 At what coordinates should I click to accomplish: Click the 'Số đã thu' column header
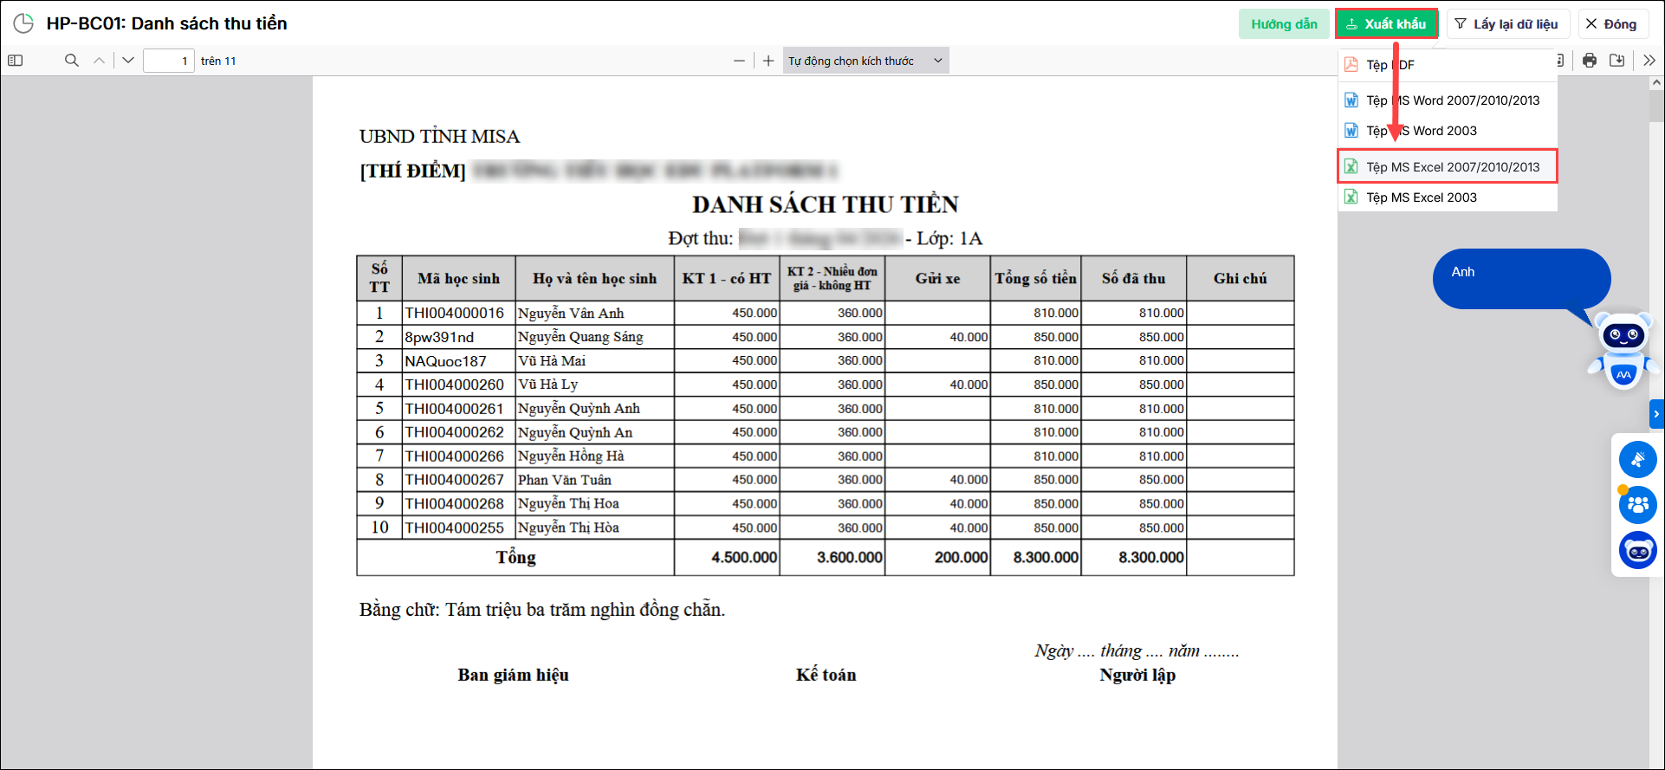click(x=1133, y=278)
